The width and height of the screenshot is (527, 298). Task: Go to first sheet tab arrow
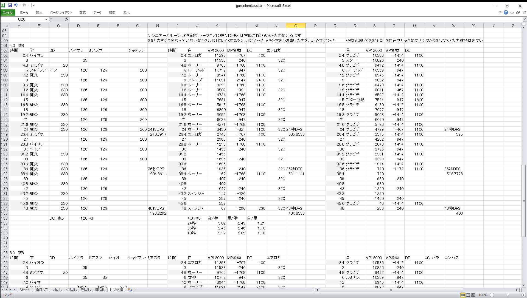tap(2, 290)
